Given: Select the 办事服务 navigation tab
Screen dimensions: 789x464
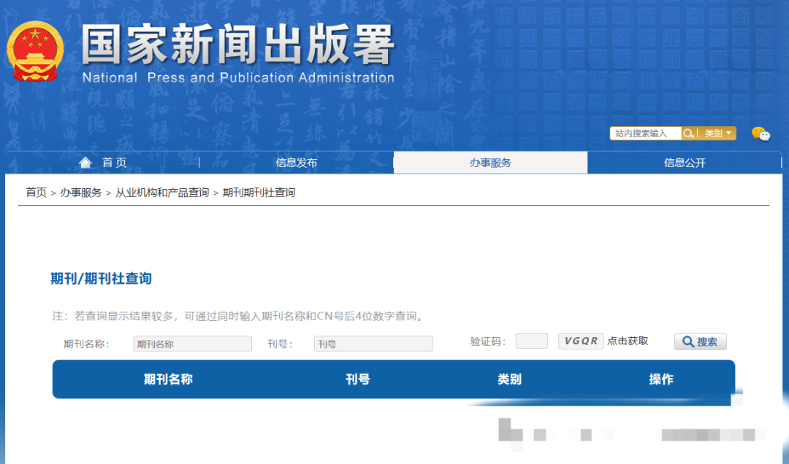Looking at the screenshot, I should pos(490,163).
